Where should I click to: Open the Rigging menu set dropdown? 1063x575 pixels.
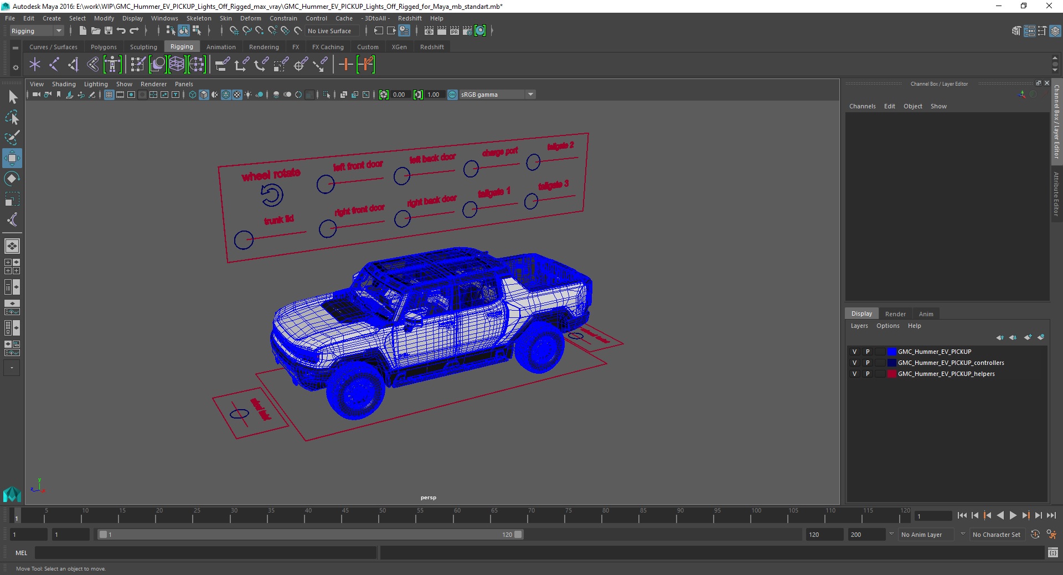[37, 31]
